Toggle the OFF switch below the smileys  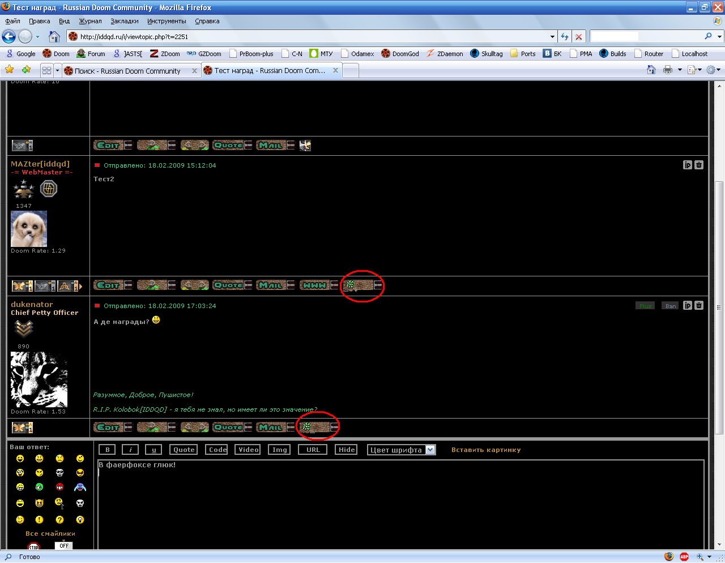point(64,546)
